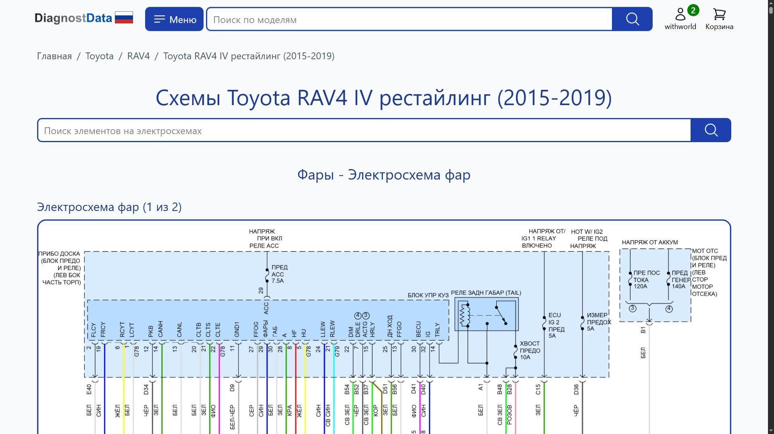
Task: Click the 'ПРЕ ПОС ТОКА 120A' fuse label
Action: [x=646, y=279]
